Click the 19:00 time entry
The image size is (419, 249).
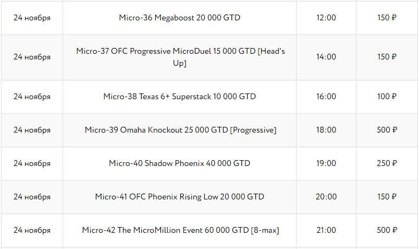[x=326, y=163]
